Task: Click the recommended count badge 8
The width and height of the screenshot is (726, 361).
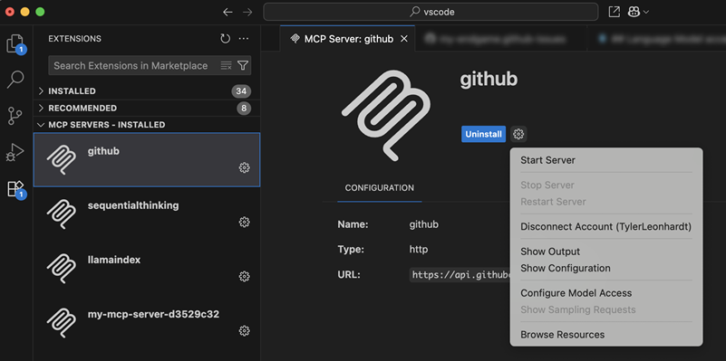Action: 244,109
